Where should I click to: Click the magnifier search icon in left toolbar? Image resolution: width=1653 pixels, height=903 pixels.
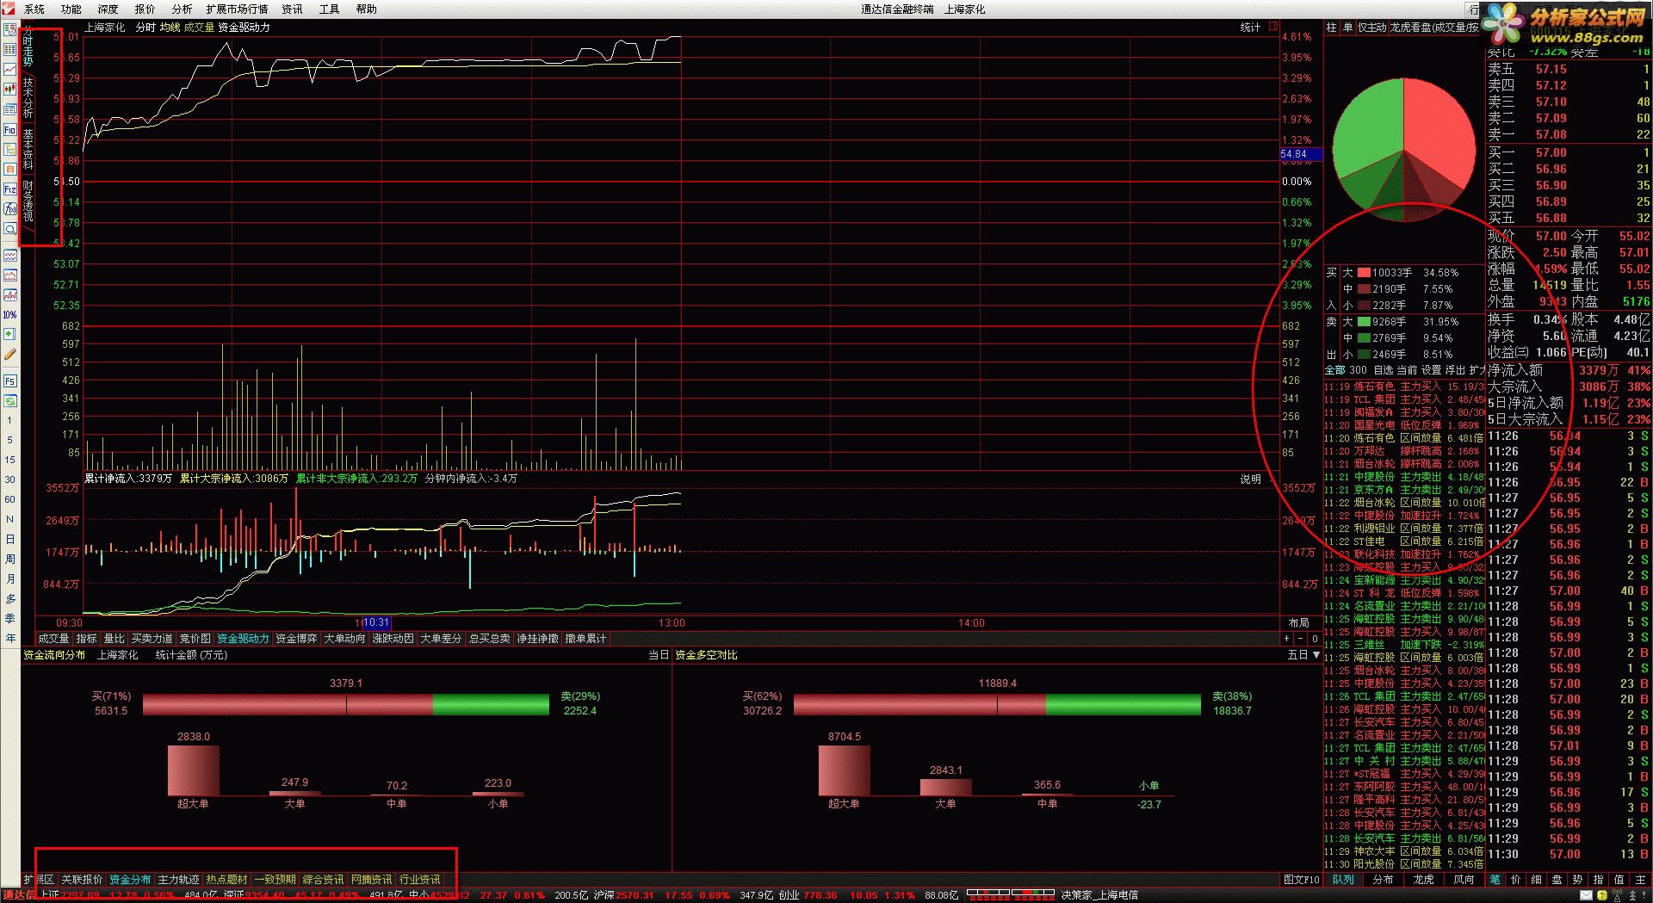[x=9, y=229]
